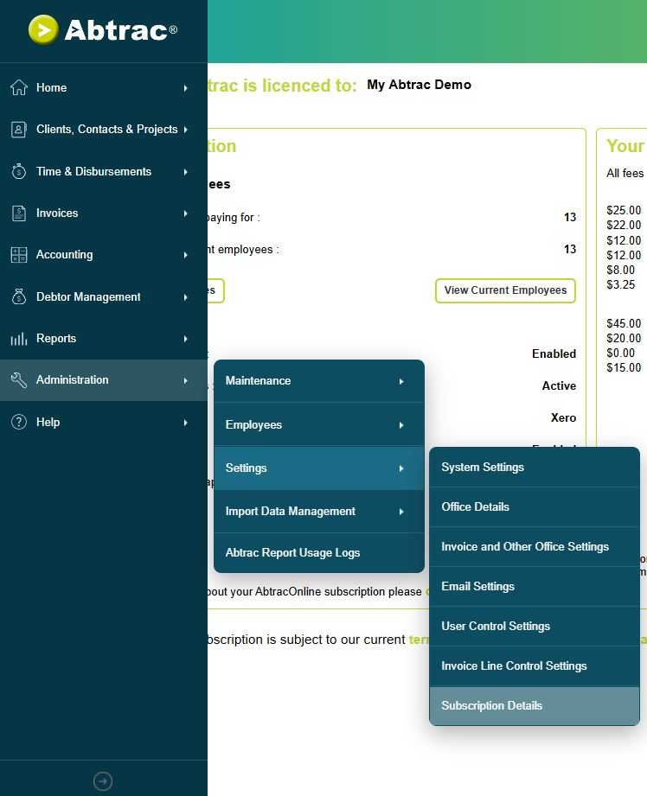This screenshot has height=796, width=647.
Task: Click the $25.00 fee value
Action: point(624,210)
